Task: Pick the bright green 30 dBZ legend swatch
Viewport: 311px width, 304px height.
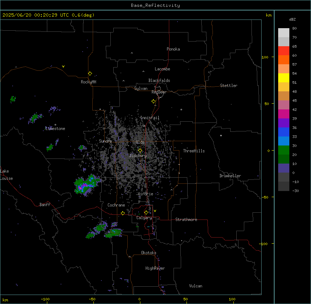Action: tap(284, 150)
